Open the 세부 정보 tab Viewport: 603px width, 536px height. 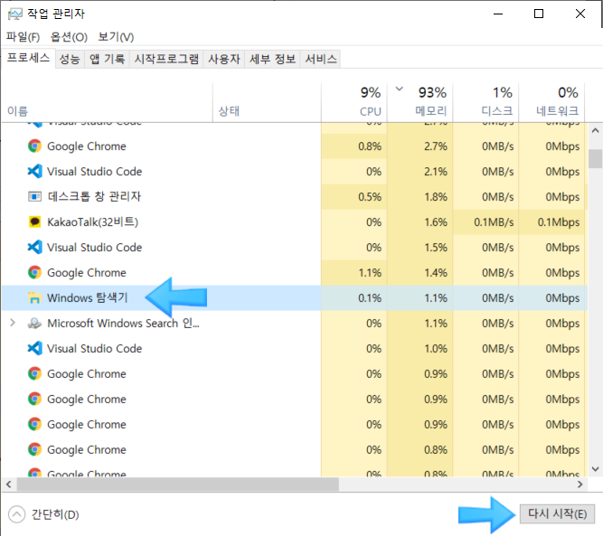coord(272,59)
